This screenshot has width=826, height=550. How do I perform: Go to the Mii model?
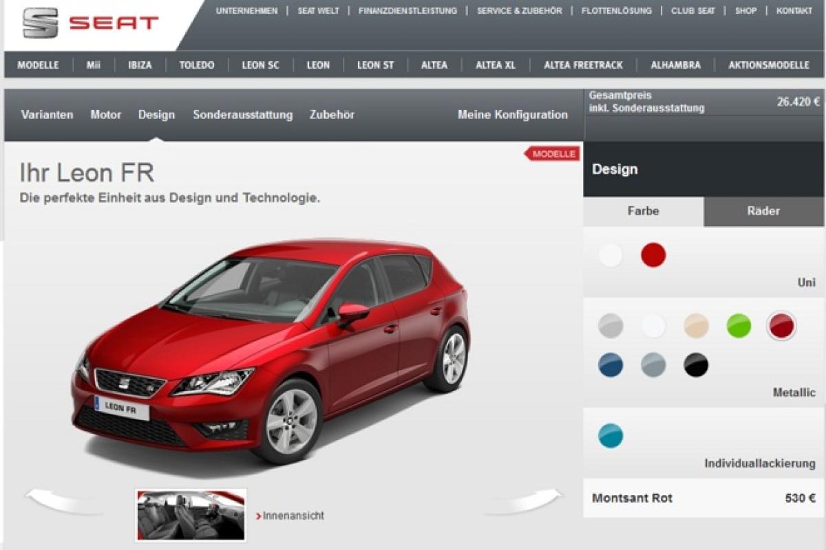tap(94, 65)
